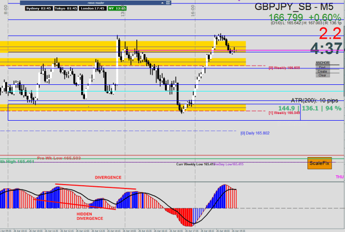Image resolution: width=345 pixels, height=232 pixels.
Task: Close the news reader panel
Action: (168, 3)
